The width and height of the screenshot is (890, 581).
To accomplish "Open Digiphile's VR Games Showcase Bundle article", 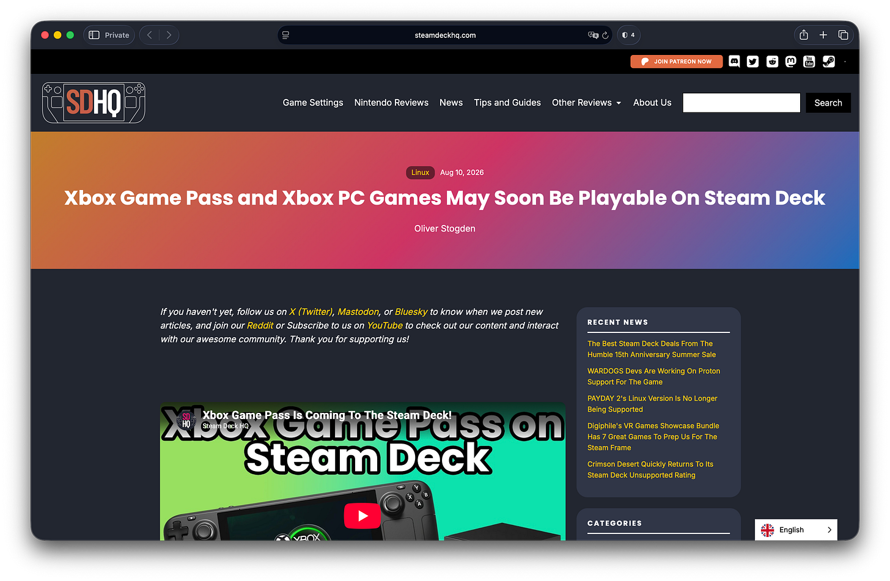I will tap(653, 437).
